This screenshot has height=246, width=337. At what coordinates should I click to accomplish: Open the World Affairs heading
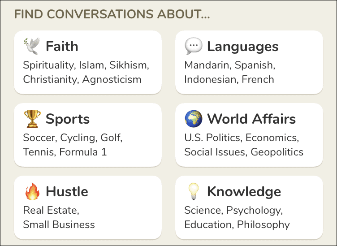251,119
